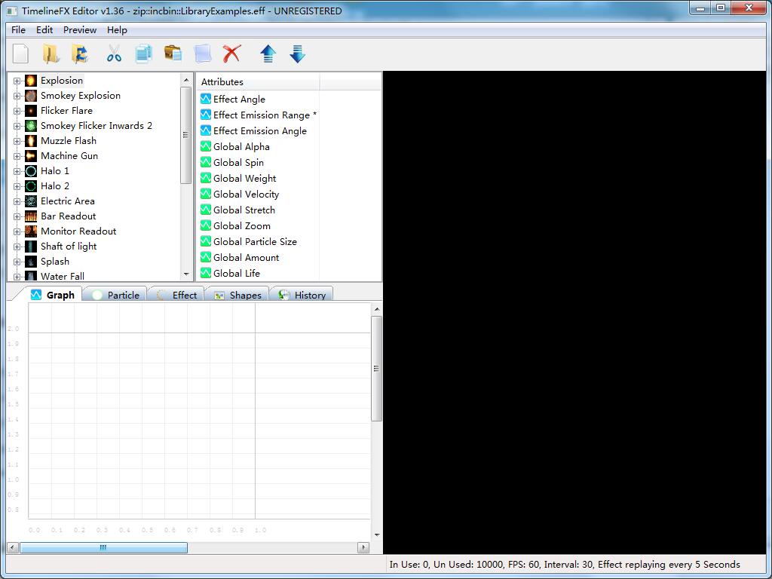Click the black effect preview area
This screenshot has width=772, height=579.
tap(574, 312)
